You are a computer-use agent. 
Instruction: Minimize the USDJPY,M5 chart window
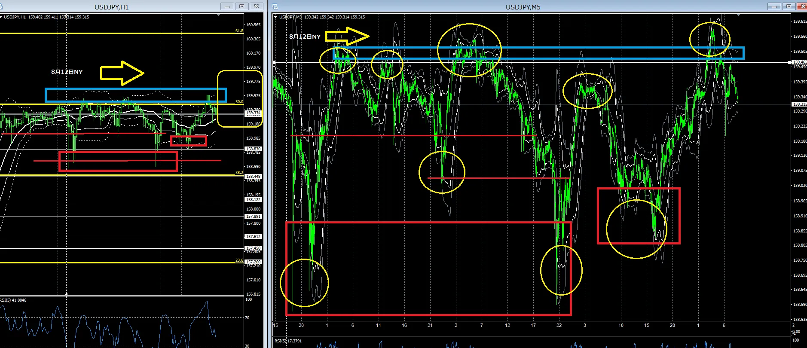point(774,6)
